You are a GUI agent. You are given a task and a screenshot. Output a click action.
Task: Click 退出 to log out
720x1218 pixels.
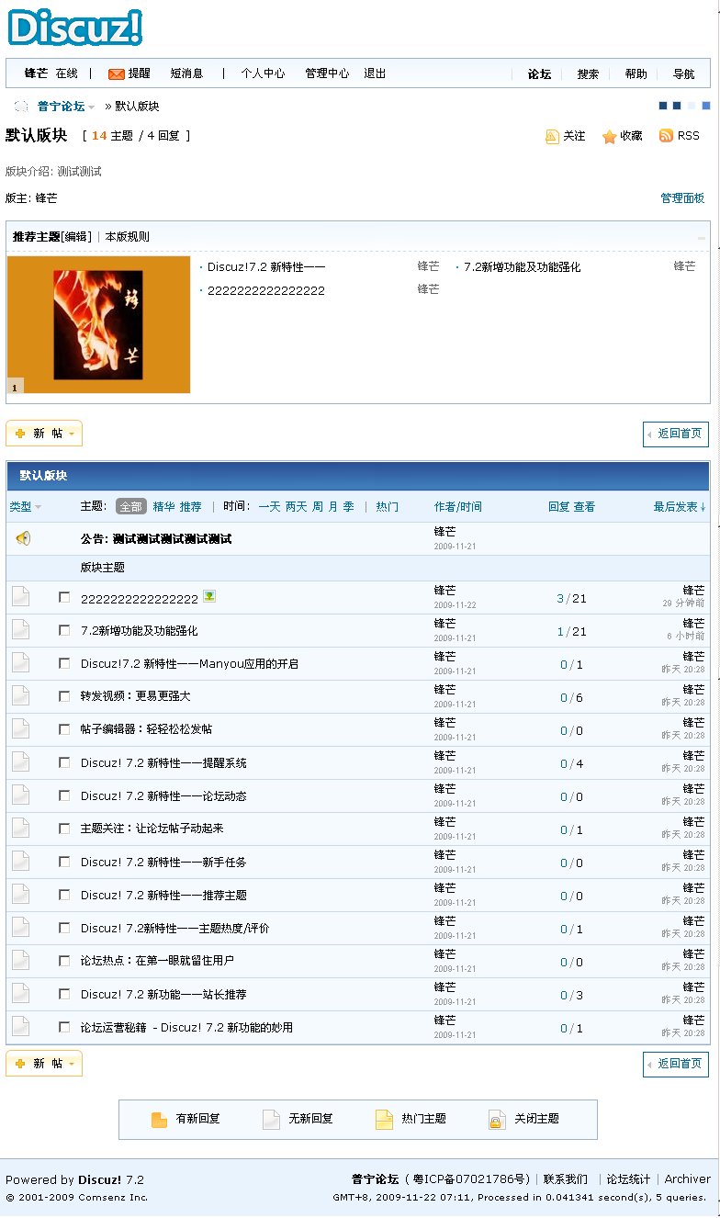coord(375,73)
